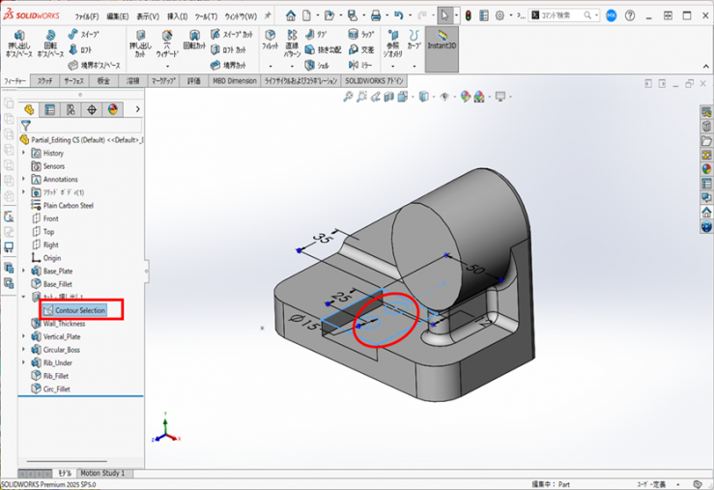Image resolution: width=714 pixels, height=490 pixels.
Task: Select the Front plane in tree
Action: click(x=50, y=218)
